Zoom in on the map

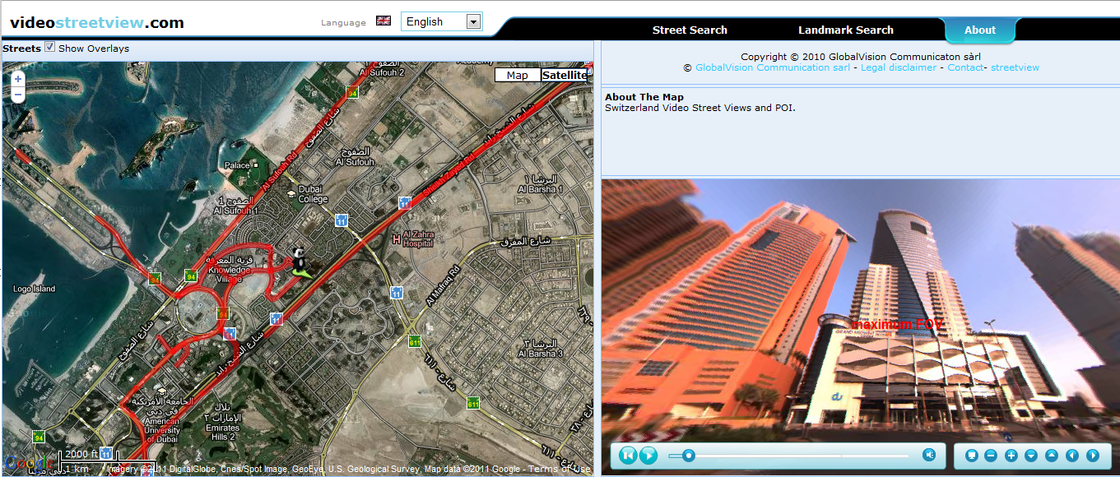(x=18, y=79)
